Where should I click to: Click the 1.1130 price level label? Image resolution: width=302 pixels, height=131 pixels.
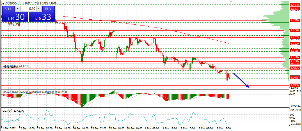[294, 58]
